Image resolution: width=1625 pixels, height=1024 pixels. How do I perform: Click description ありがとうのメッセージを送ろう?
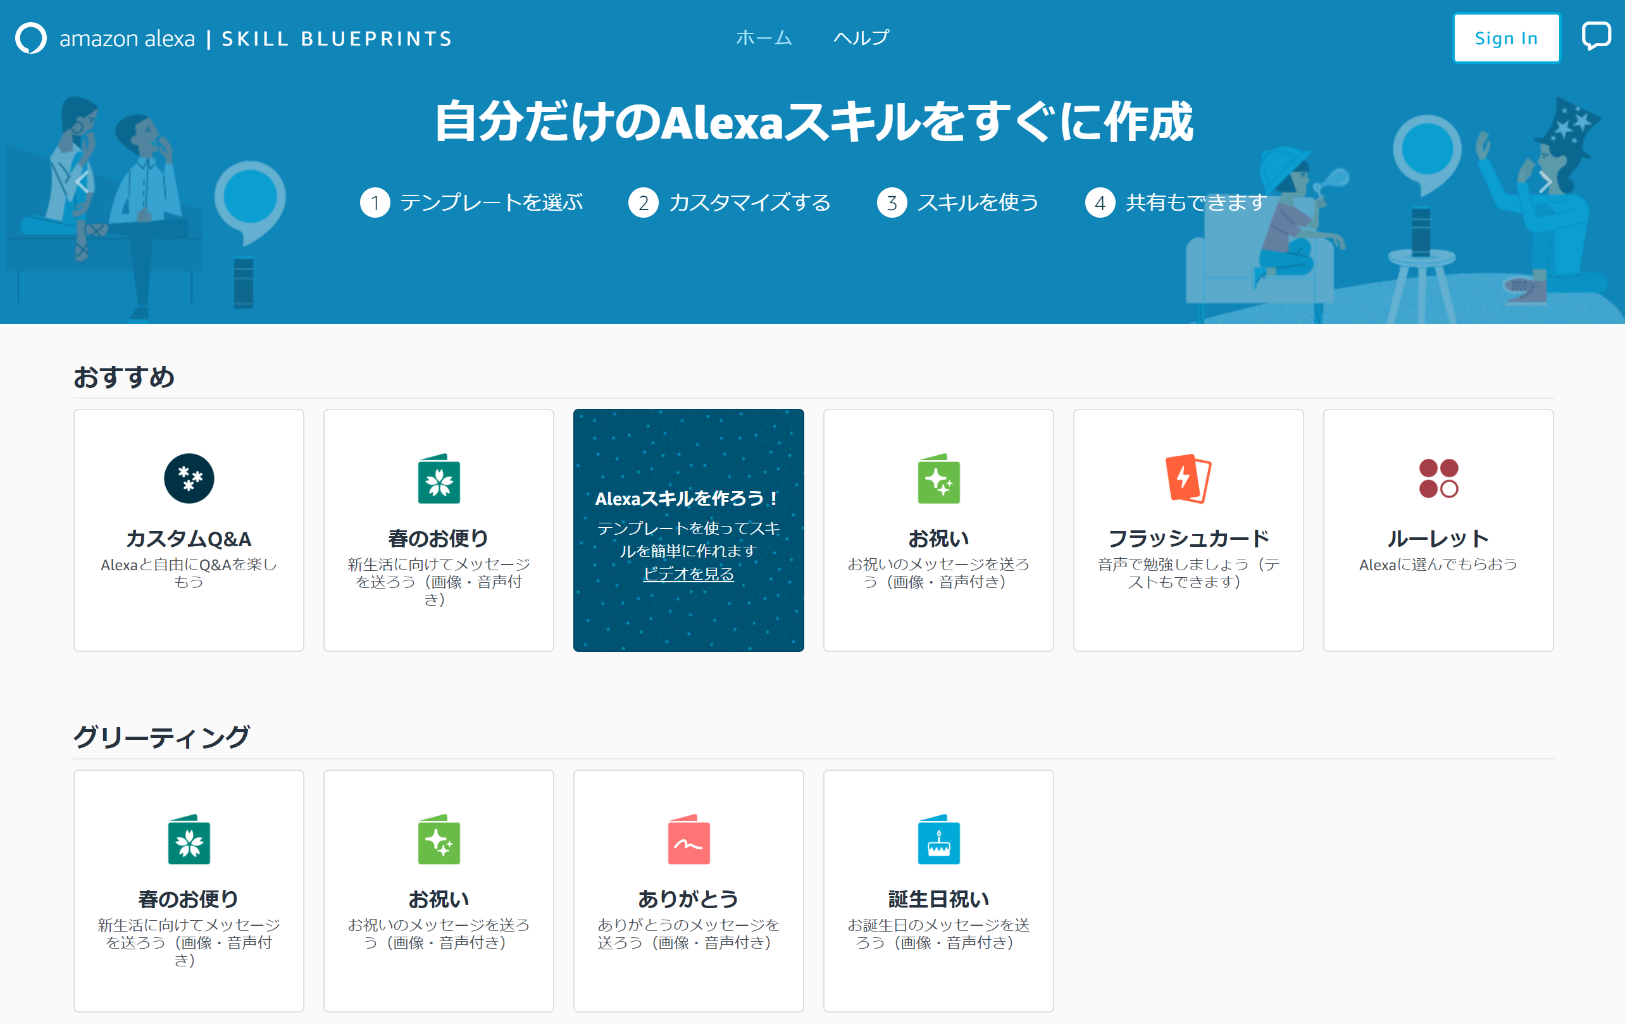(x=688, y=933)
